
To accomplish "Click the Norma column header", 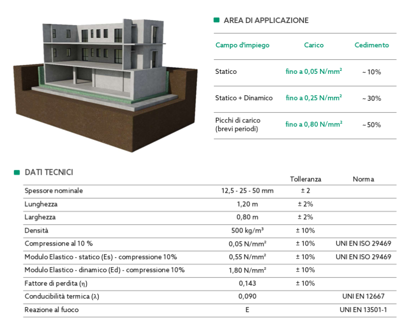I will [363, 179].
